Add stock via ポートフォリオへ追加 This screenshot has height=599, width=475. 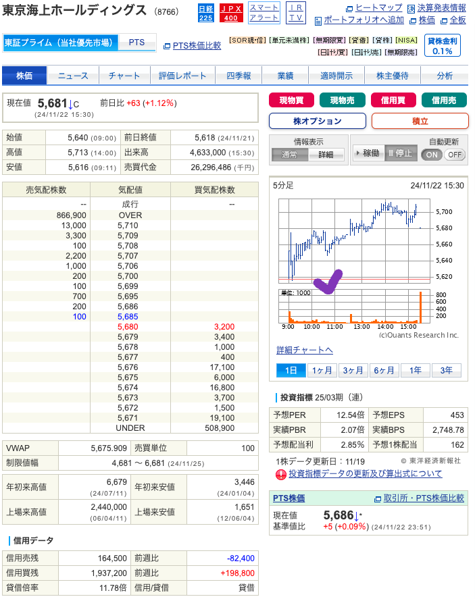pos(359,20)
